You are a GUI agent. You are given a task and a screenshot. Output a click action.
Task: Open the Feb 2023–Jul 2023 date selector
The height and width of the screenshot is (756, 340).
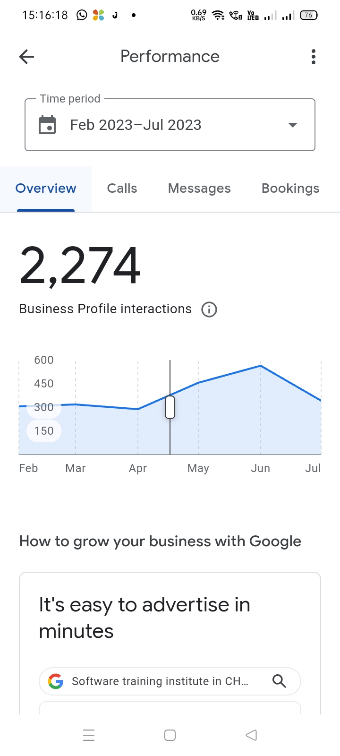pyautogui.click(x=136, y=125)
